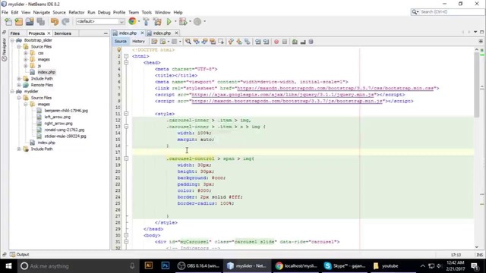Click the Find Selection magnifier icon in editor toolbar
486x273 pixels.
tap(188, 42)
